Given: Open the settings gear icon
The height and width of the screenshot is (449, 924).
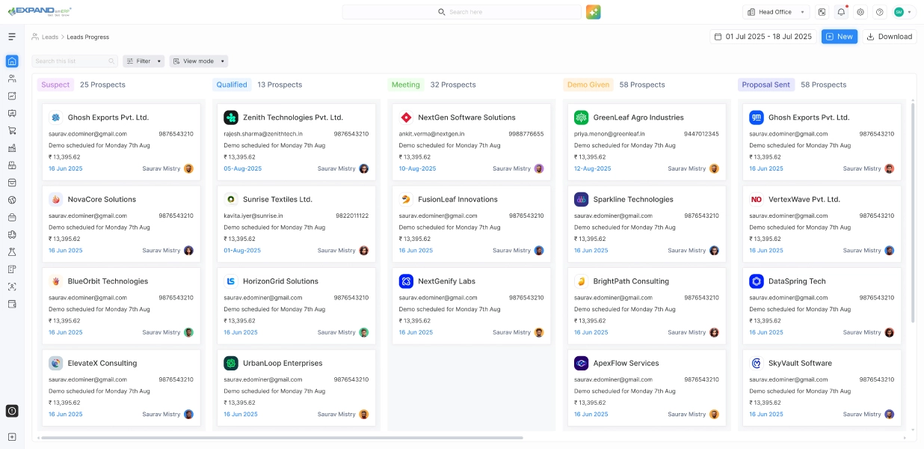Looking at the screenshot, I should [x=860, y=12].
